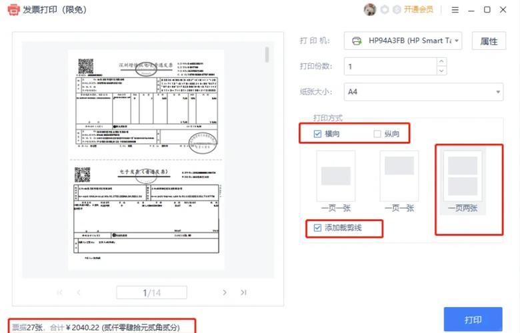
Task: Open printer 属性 properties
Action: (489, 41)
